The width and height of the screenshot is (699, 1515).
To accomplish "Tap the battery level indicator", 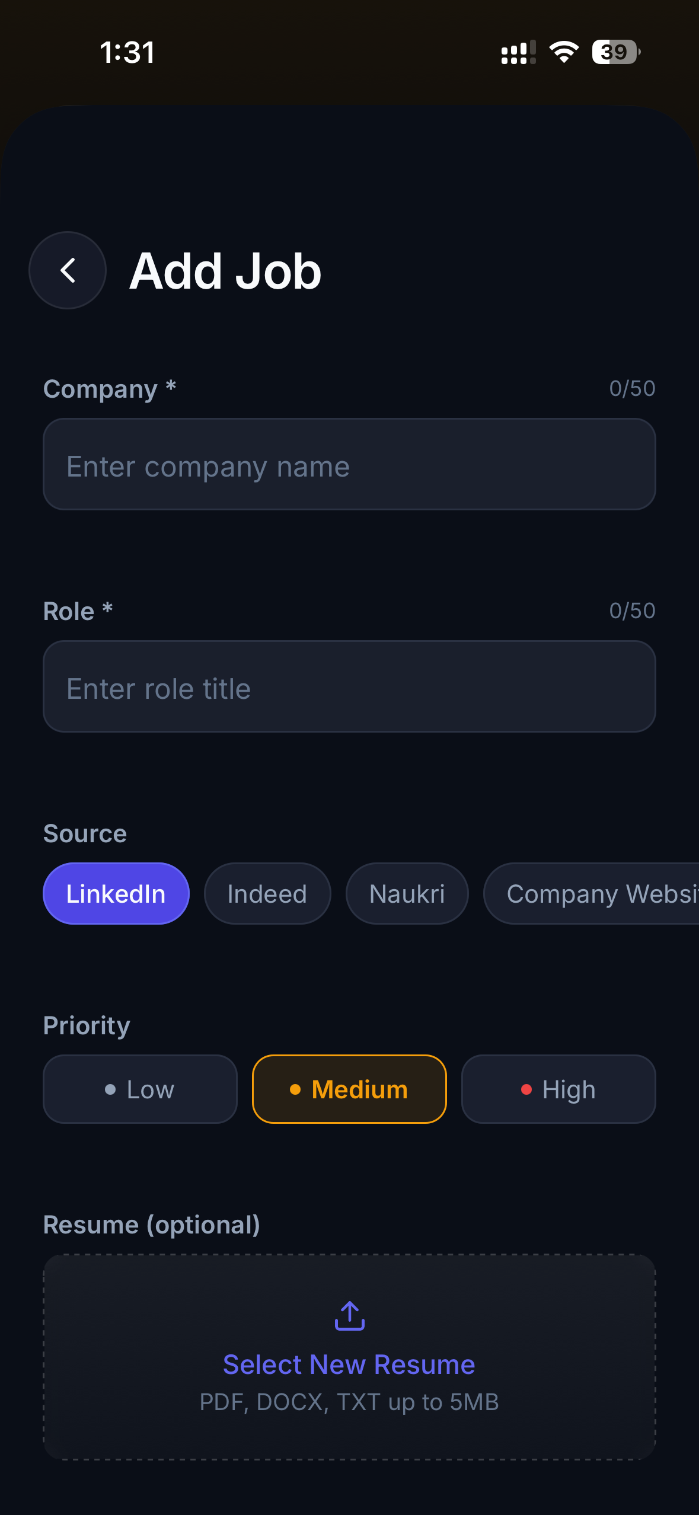I will (615, 52).
